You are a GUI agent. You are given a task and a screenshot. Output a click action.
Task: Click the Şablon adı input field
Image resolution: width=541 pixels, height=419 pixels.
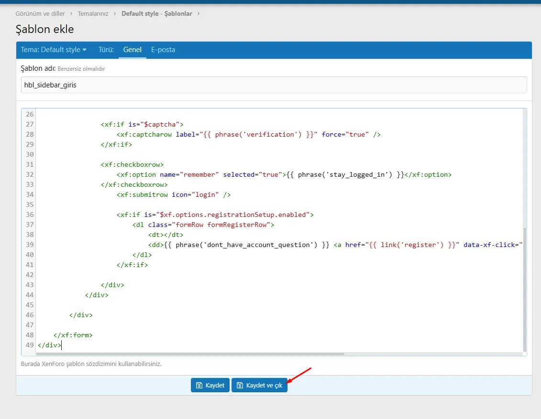pyautogui.click(x=274, y=85)
